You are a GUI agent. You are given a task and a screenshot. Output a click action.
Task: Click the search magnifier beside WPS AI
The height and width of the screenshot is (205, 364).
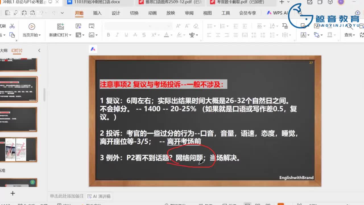[300, 13]
